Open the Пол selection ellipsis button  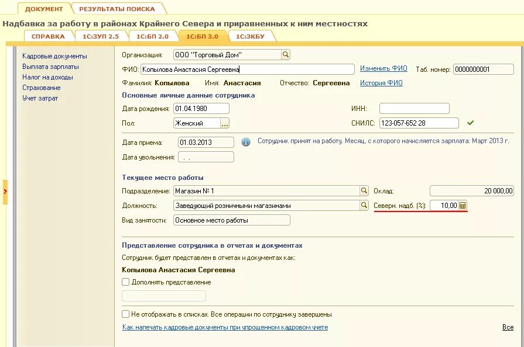tap(225, 123)
